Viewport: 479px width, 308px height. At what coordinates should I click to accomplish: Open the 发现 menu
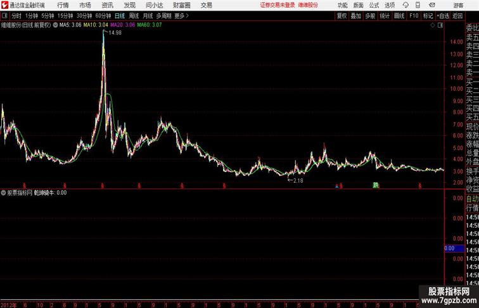130,5
